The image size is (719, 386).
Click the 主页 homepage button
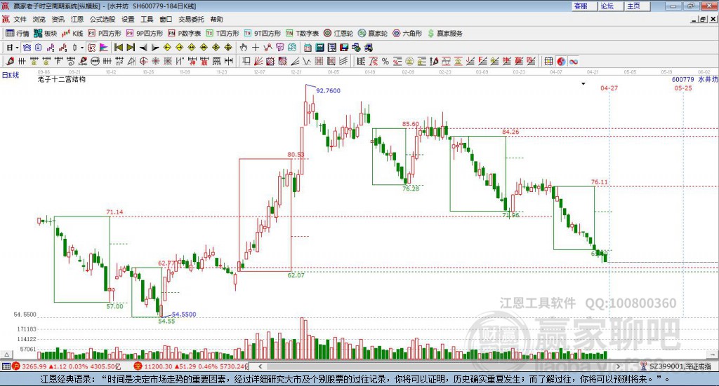coord(638,6)
